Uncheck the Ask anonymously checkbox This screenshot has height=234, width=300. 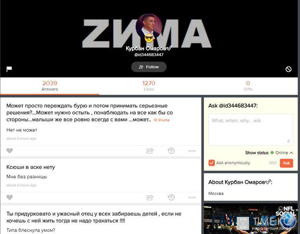point(212,163)
